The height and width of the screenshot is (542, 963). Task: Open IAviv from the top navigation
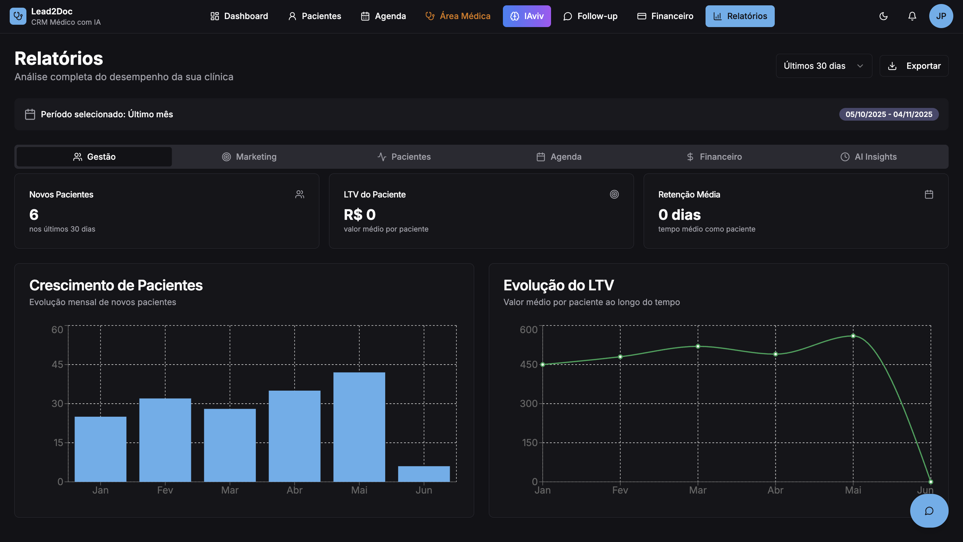click(526, 16)
